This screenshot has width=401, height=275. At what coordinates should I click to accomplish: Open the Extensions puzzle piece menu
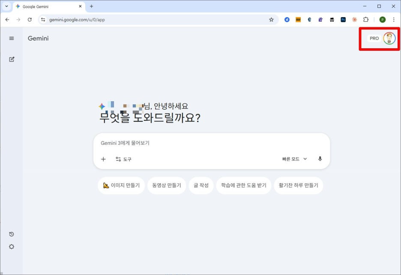click(x=366, y=20)
